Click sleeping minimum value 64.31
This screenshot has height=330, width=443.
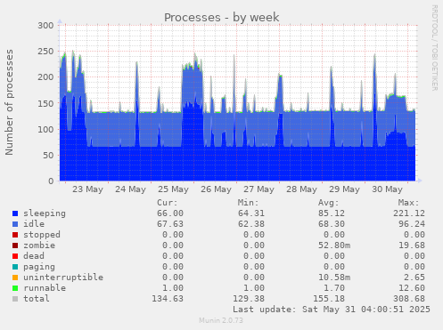251,213
